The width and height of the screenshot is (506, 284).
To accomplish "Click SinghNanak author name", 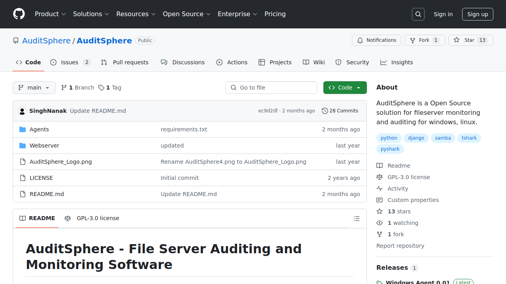I will point(48,111).
